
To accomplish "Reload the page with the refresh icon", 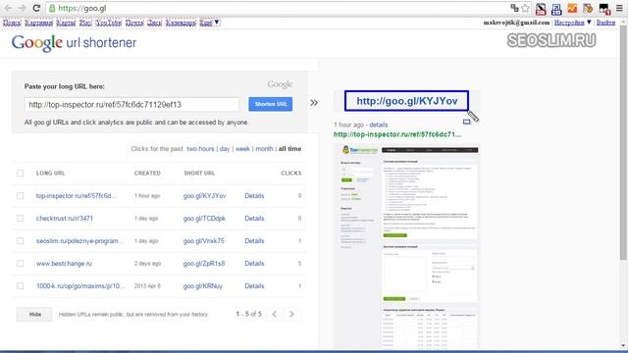I will (36, 8).
